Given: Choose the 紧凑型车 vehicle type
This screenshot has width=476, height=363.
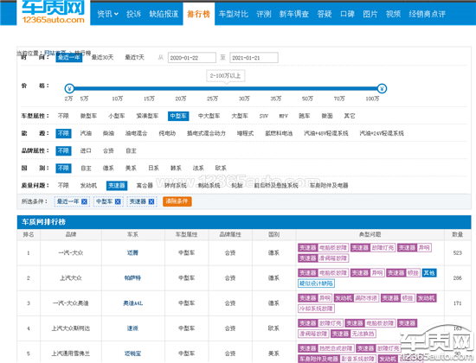Looking at the screenshot, I should click(x=147, y=116).
